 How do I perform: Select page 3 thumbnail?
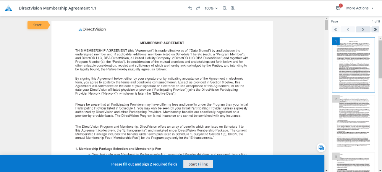353,162
